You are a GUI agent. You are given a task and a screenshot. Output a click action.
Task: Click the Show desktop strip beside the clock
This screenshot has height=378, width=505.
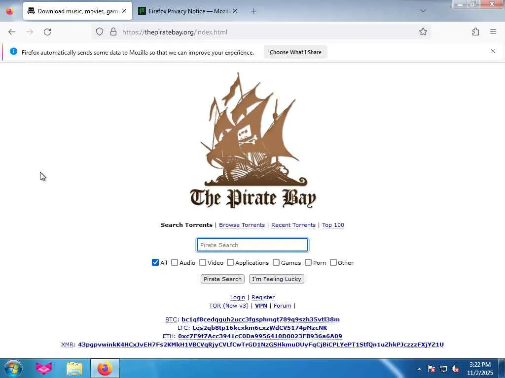pyautogui.click(x=502, y=368)
